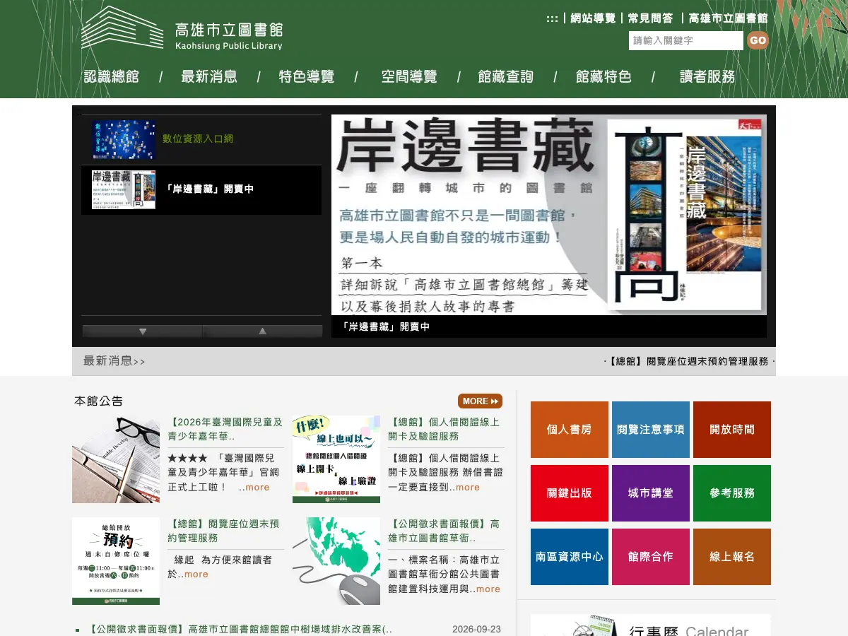Select the 岸邊書藏 slide thumbnail
The width and height of the screenshot is (848, 636).
[123, 189]
